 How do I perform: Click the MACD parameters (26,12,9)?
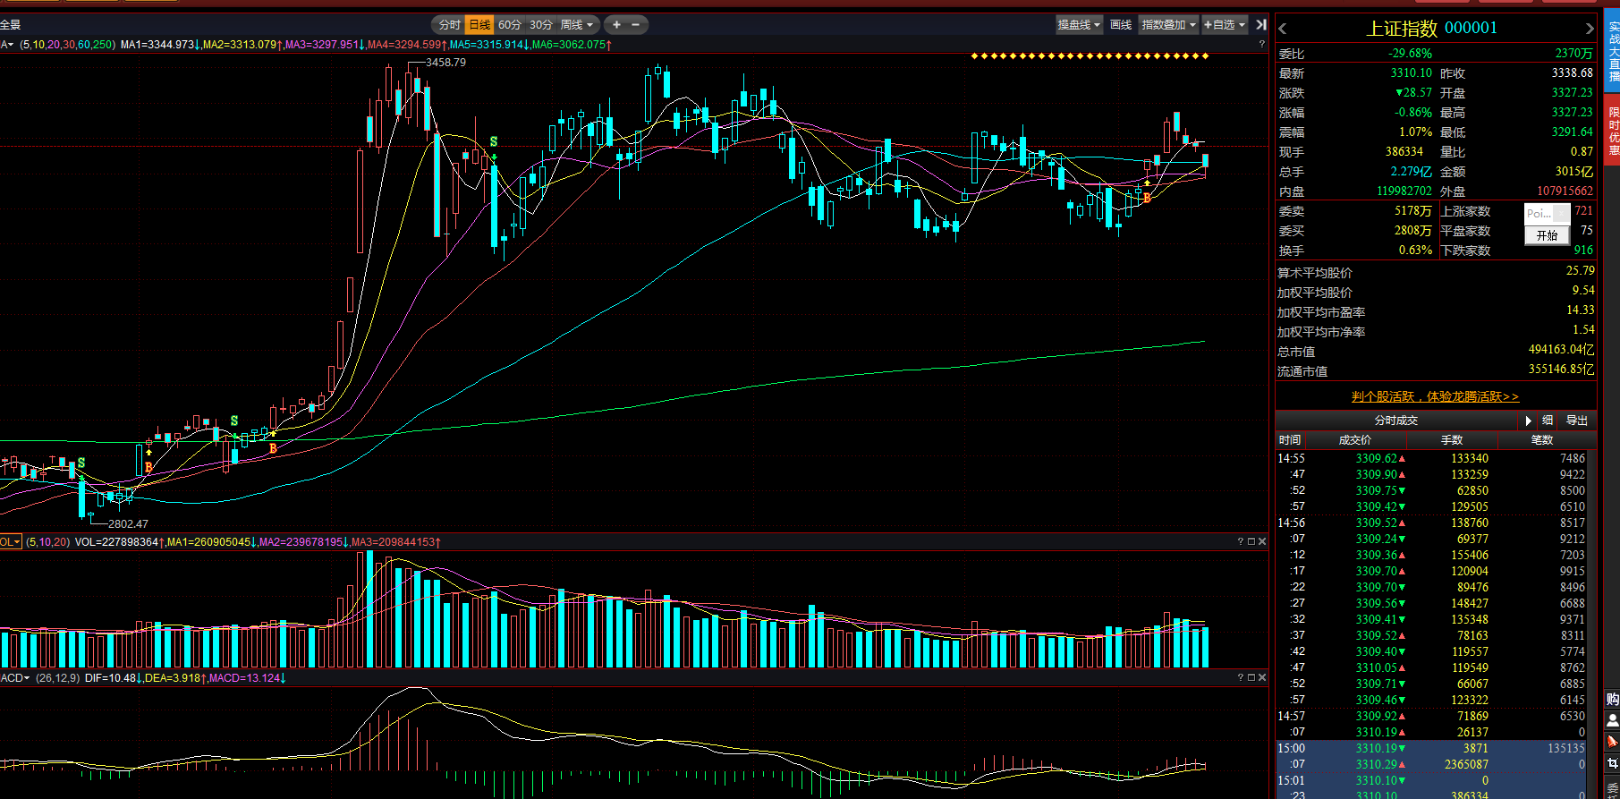[57, 677]
